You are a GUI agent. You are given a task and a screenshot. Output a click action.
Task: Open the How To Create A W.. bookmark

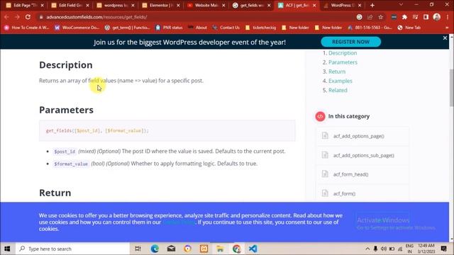[x=27, y=28]
